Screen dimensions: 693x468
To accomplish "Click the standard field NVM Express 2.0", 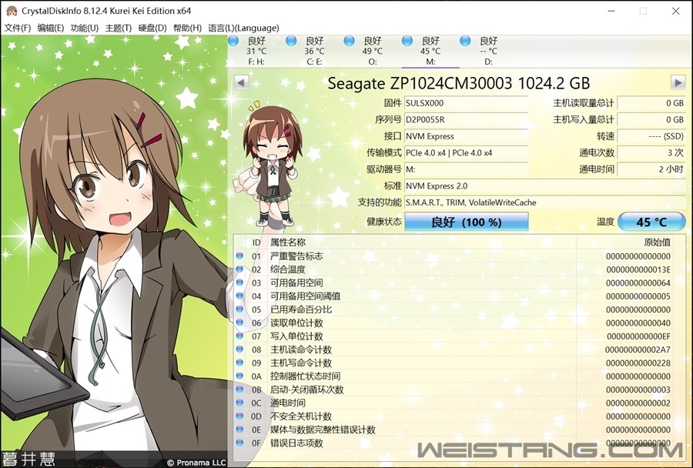I will [545, 186].
